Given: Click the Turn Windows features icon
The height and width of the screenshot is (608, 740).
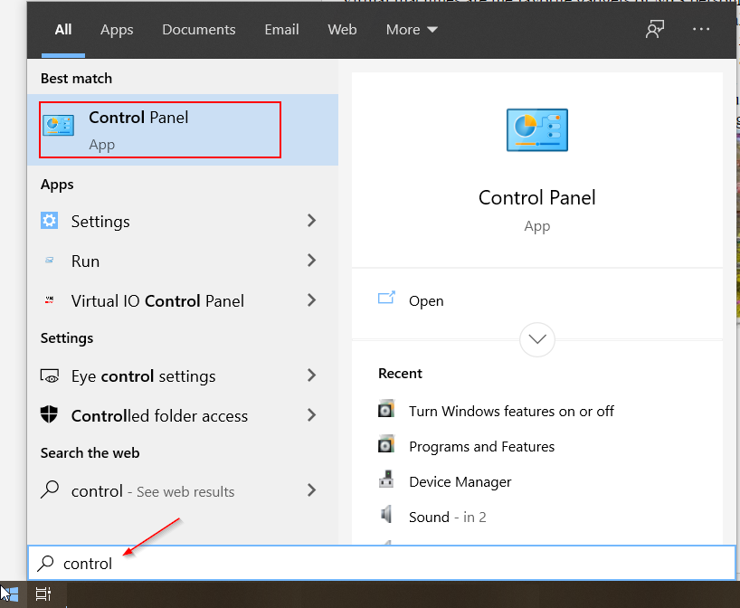Looking at the screenshot, I should [386, 409].
